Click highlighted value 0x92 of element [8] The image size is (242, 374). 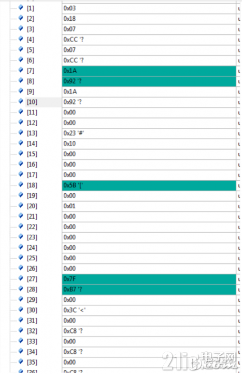[149, 82]
